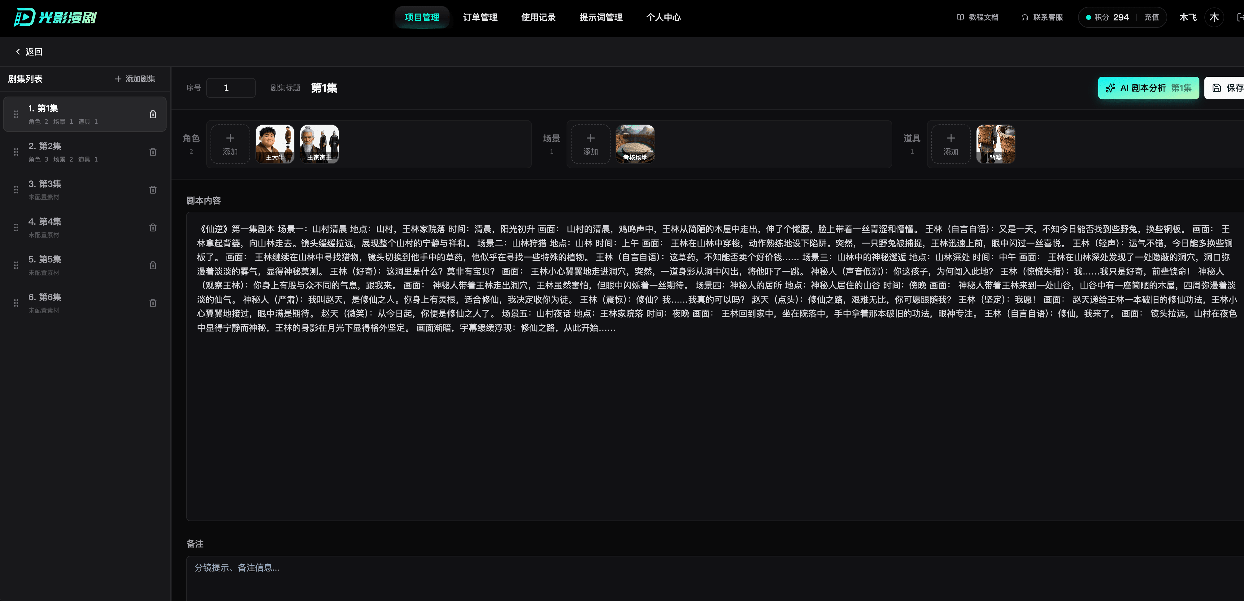Add a new 角色 character
The width and height of the screenshot is (1244, 601).
pos(230,144)
